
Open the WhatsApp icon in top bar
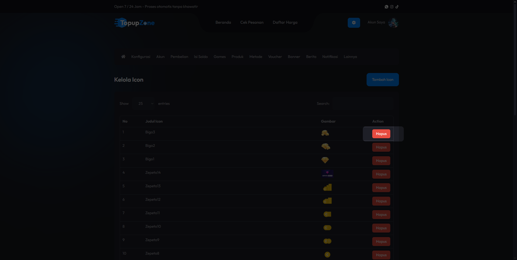point(386,7)
